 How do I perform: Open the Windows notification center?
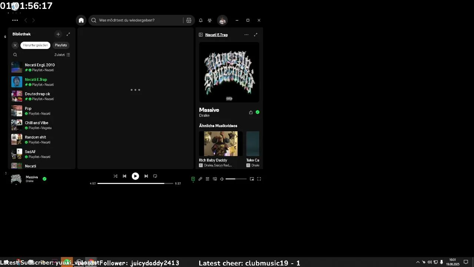(466, 262)
